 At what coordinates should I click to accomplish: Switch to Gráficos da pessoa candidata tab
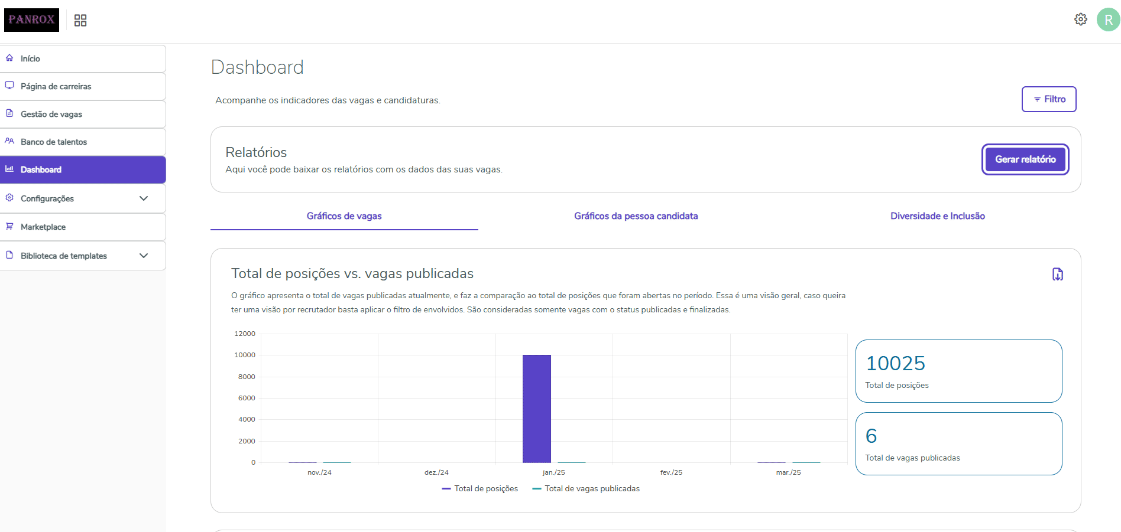[636, 216]
